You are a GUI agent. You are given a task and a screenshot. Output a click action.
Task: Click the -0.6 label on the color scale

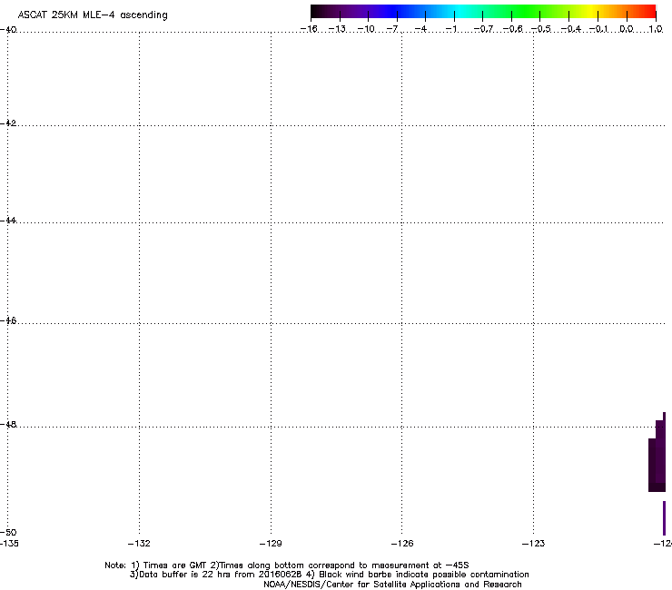tap(512, 29)
